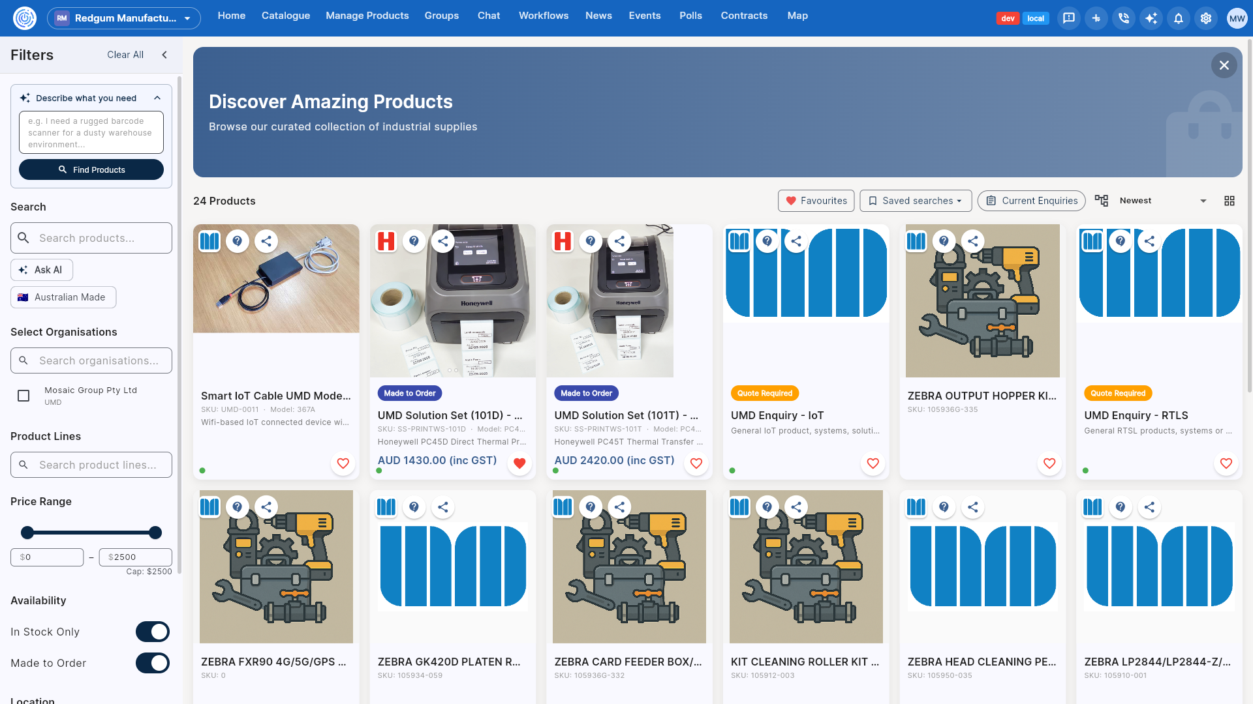Open the Home menu item

(x=232, y=16)
